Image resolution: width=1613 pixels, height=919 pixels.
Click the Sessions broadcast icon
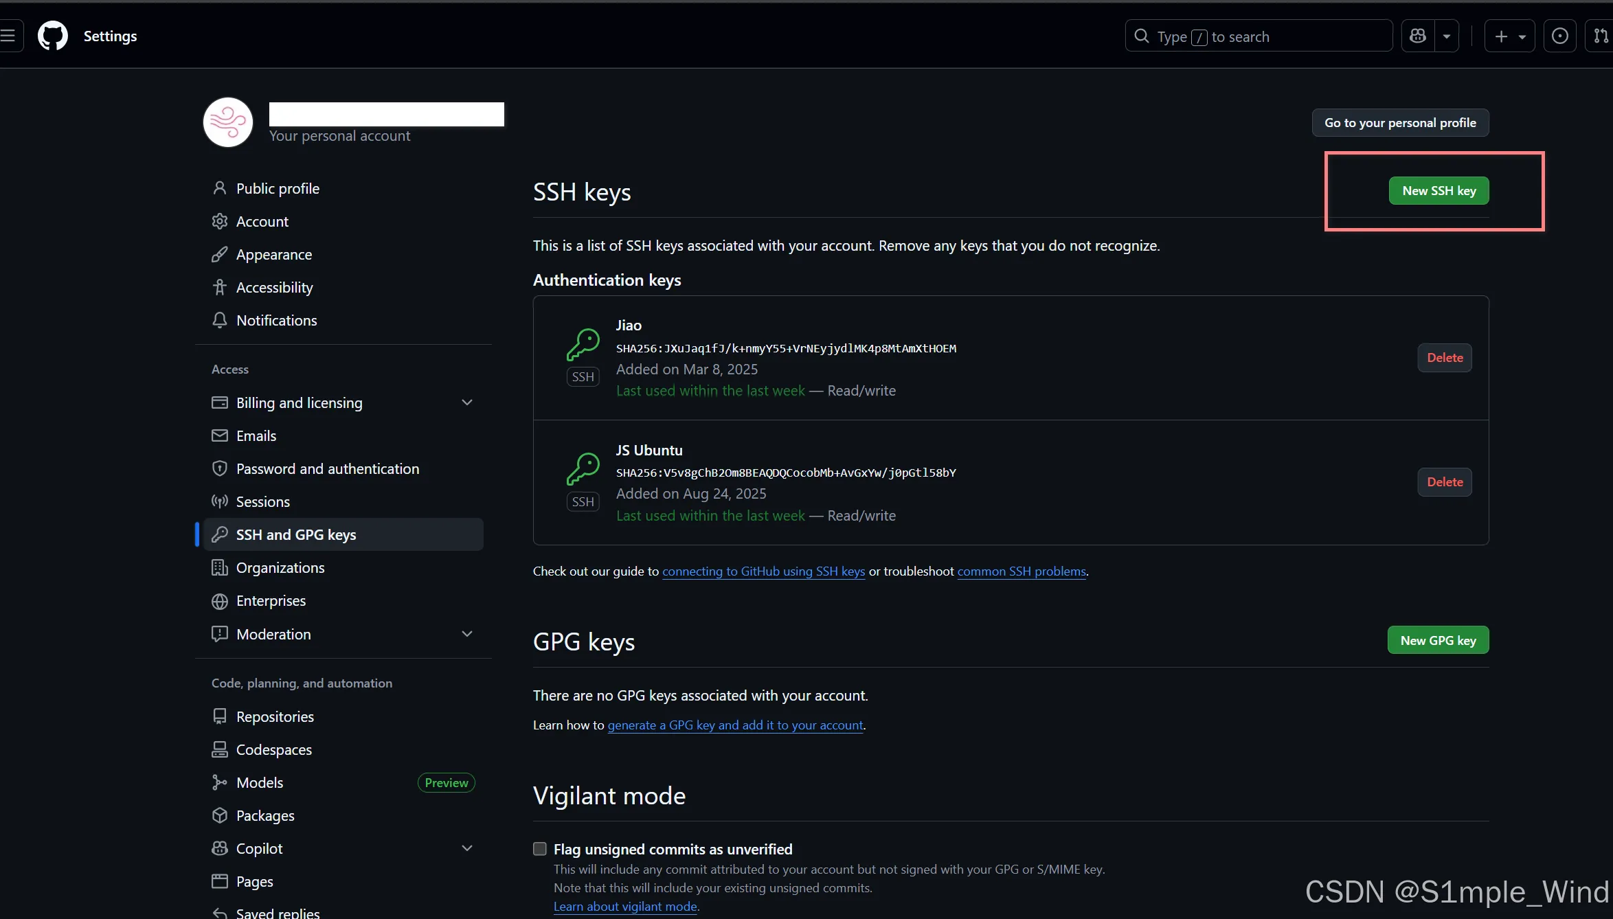coord(220,501)
